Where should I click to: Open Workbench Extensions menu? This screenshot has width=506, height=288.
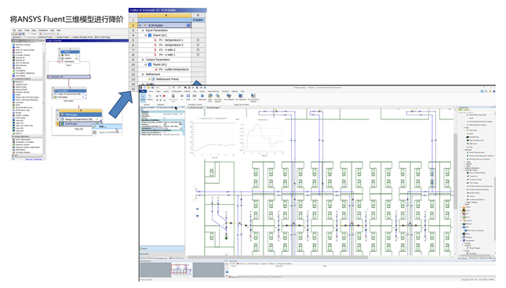(x=43, y=31)
